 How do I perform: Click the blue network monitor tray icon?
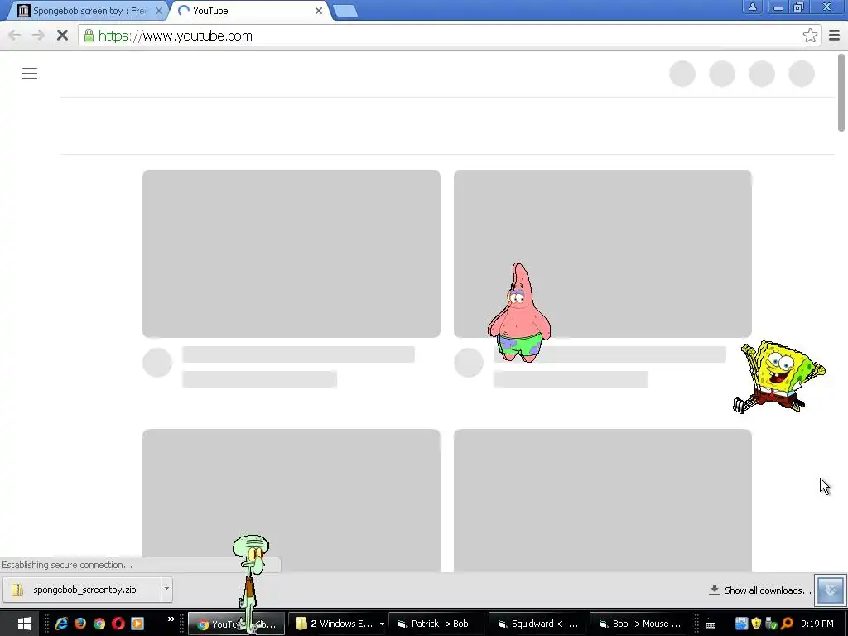(741, 624)
